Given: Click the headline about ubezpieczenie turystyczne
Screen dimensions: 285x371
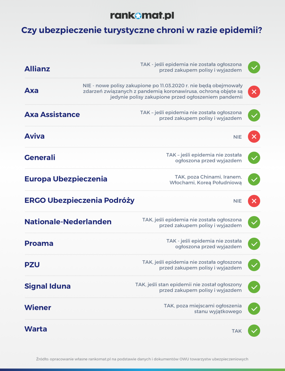Looking at the screenshot, I should coord(142,30).
